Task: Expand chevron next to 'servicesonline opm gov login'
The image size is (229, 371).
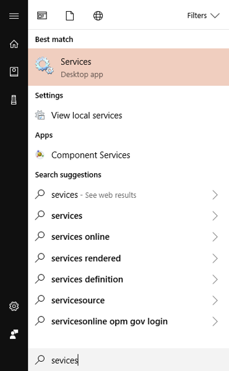Action: [215, 322]
